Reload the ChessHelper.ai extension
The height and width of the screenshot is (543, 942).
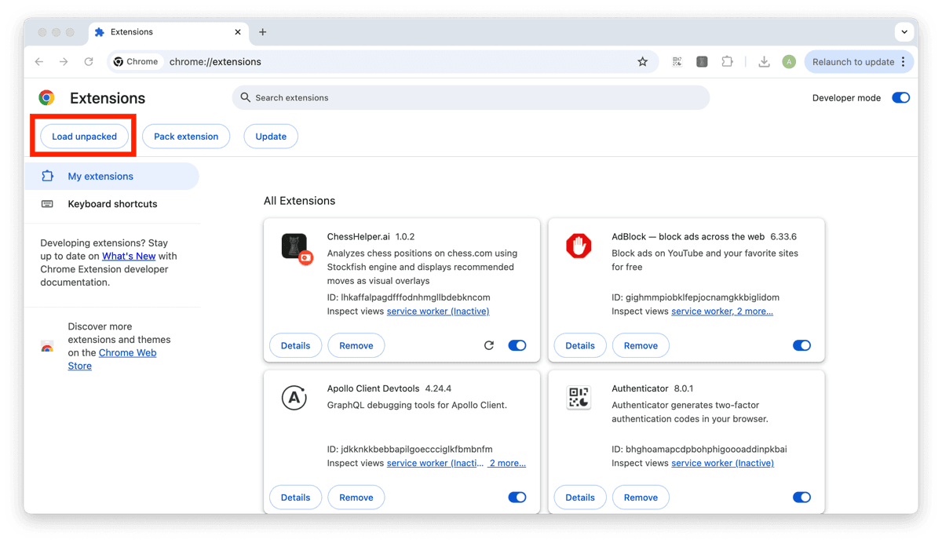pos(489,345)
